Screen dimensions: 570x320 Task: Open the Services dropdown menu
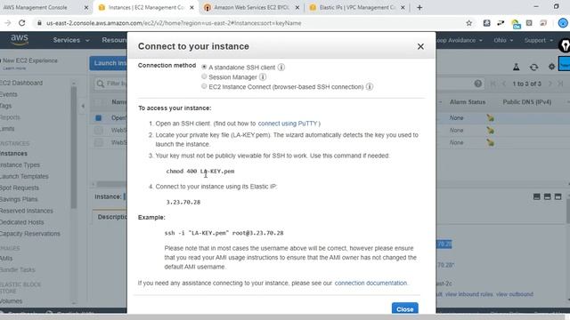click(x=71, y=40)
